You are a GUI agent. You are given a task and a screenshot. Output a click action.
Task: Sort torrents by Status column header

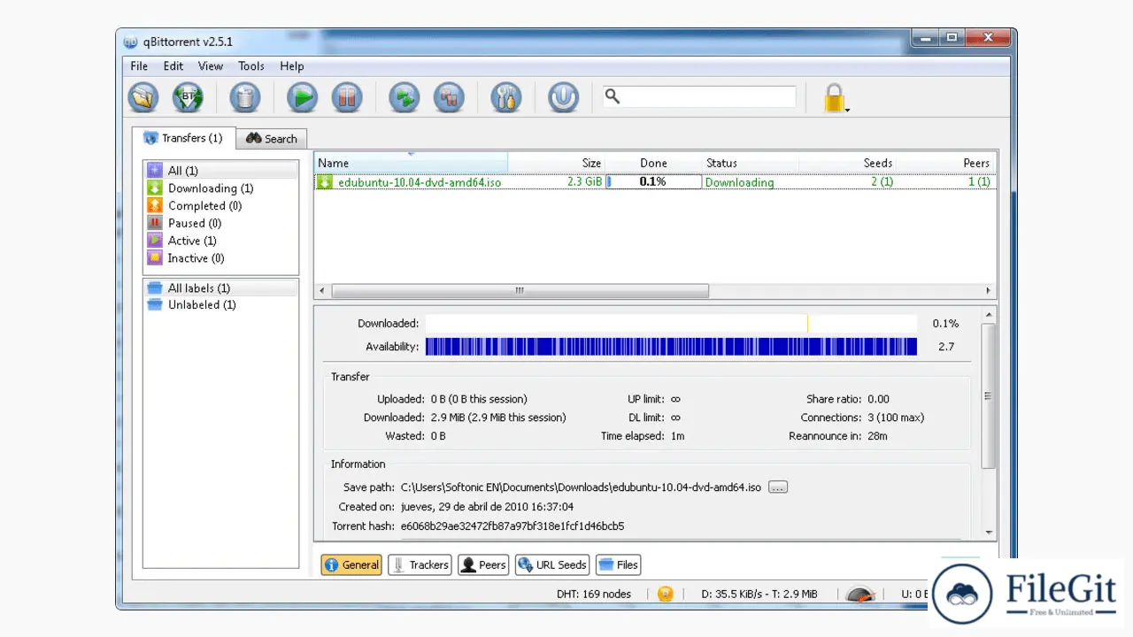tap(751, 163)
